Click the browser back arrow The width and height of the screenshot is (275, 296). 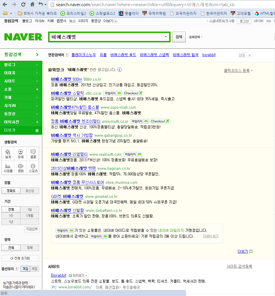pos(5,5)
